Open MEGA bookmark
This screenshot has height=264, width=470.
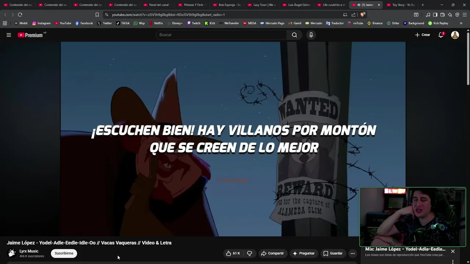pos(250,23)
